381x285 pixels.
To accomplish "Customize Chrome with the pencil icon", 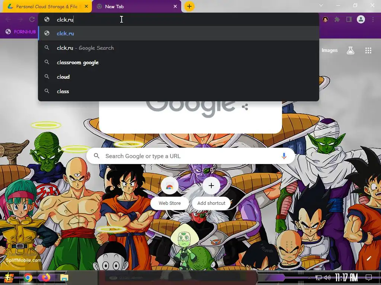I will [x=369, y=258].
